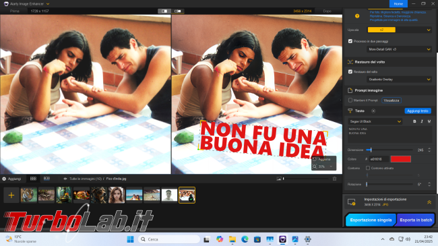Adjust the Rotazione value stepper
438x246 pixels.
click(429, 185)
